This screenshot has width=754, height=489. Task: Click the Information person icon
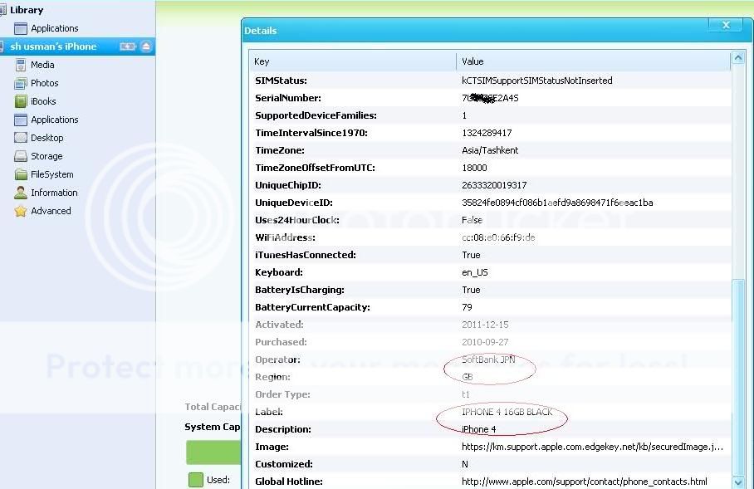pyautogui.click(x=20, y=193)
